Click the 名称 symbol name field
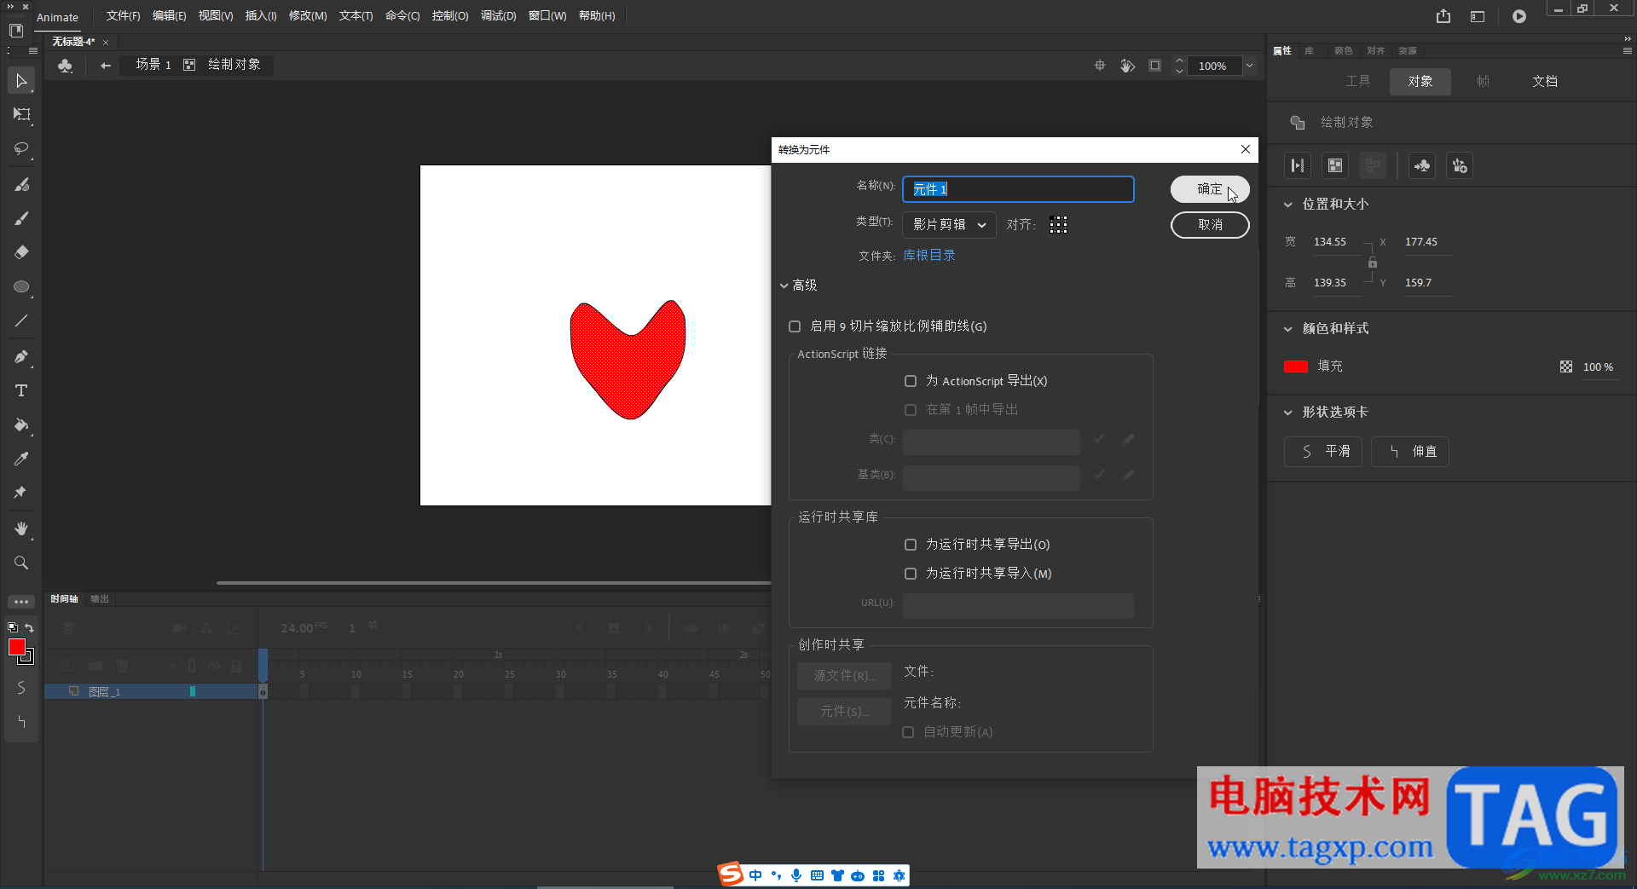This screenshot has width=1637, height=889. (1018, 189)
